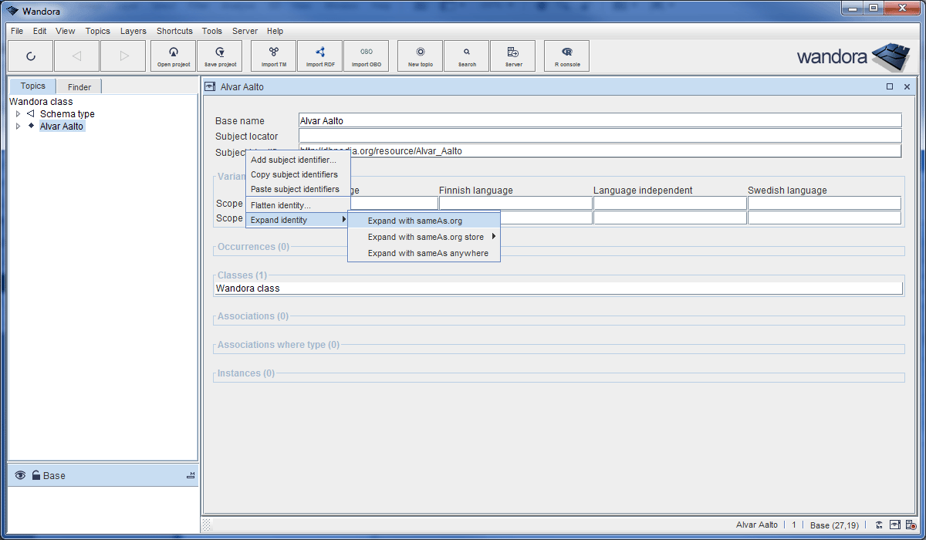
Task: Expand the Alvar Aalto tree node
Action: [18, 126]
